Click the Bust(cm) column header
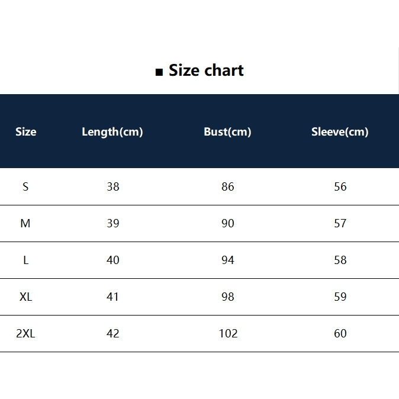Viewport: 399px width, 399px height. pos(227,132)
